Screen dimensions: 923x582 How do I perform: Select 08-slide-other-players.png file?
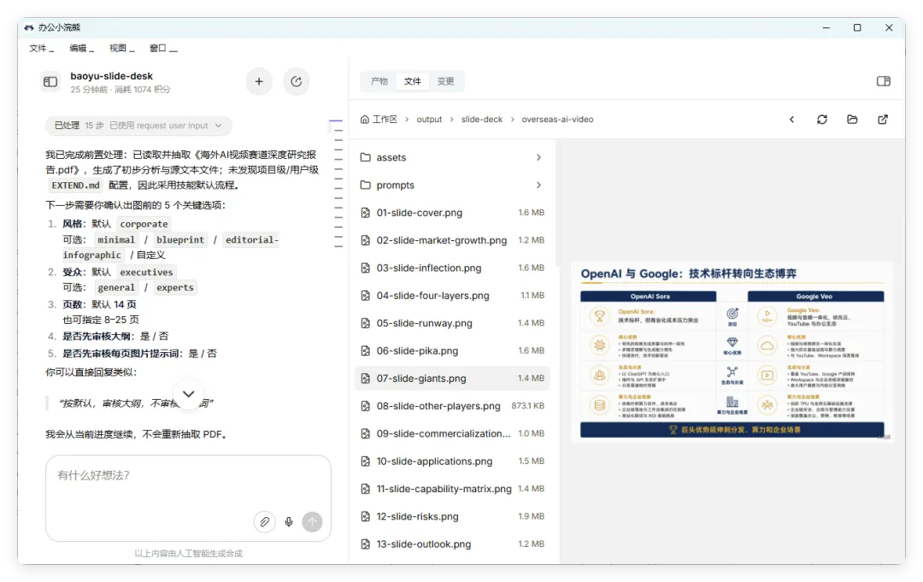[452, 406]
